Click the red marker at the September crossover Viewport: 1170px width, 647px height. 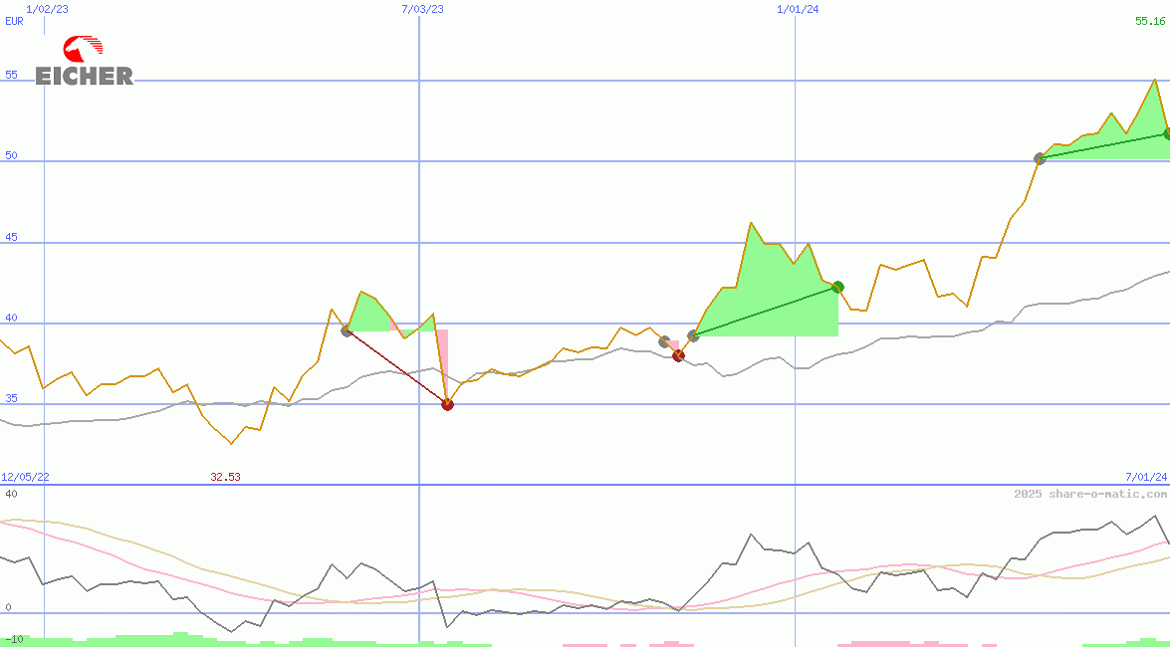[x=678, y=355]
